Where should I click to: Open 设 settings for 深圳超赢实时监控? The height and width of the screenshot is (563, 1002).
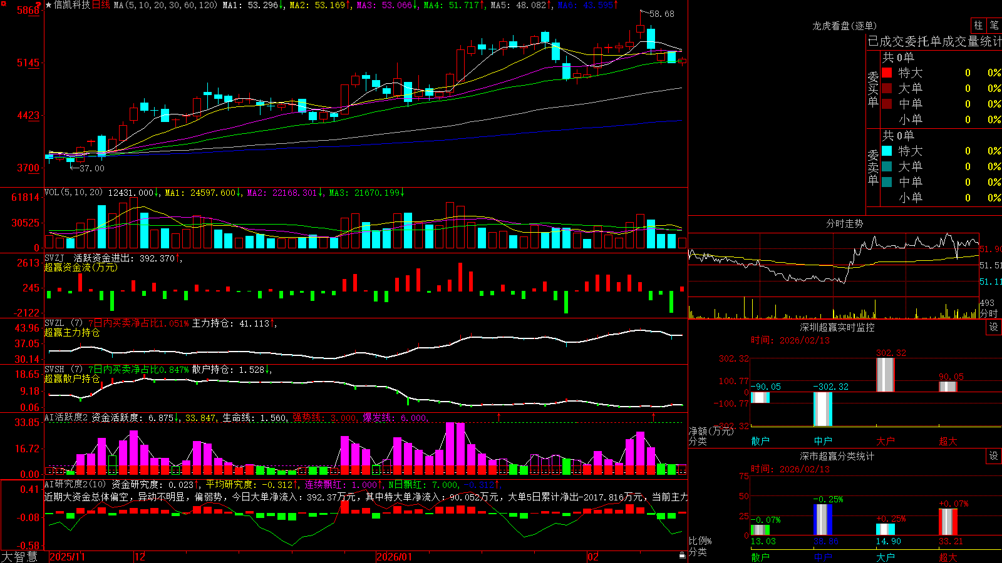tap(994, 327)
